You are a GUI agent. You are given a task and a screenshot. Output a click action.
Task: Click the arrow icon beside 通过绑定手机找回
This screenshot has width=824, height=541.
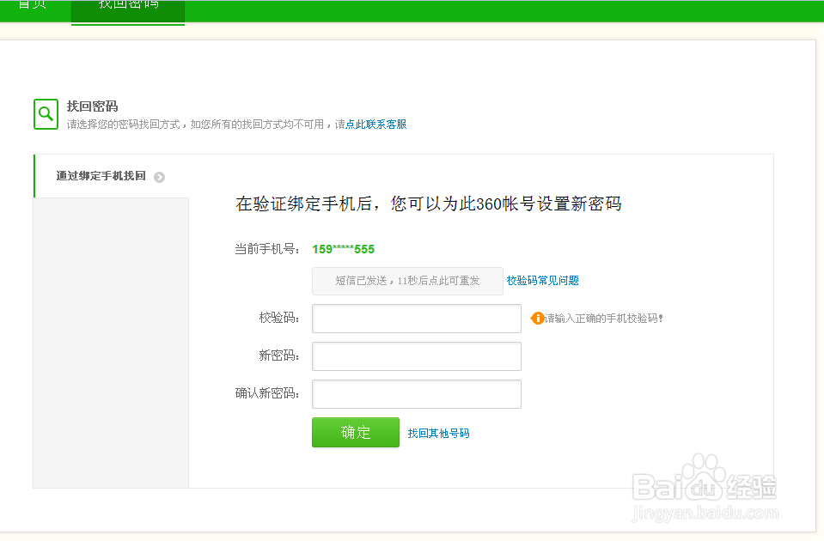pos(159,178)
